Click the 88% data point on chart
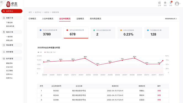Screen dimensions: 183x103 click(x=85, y=58)
